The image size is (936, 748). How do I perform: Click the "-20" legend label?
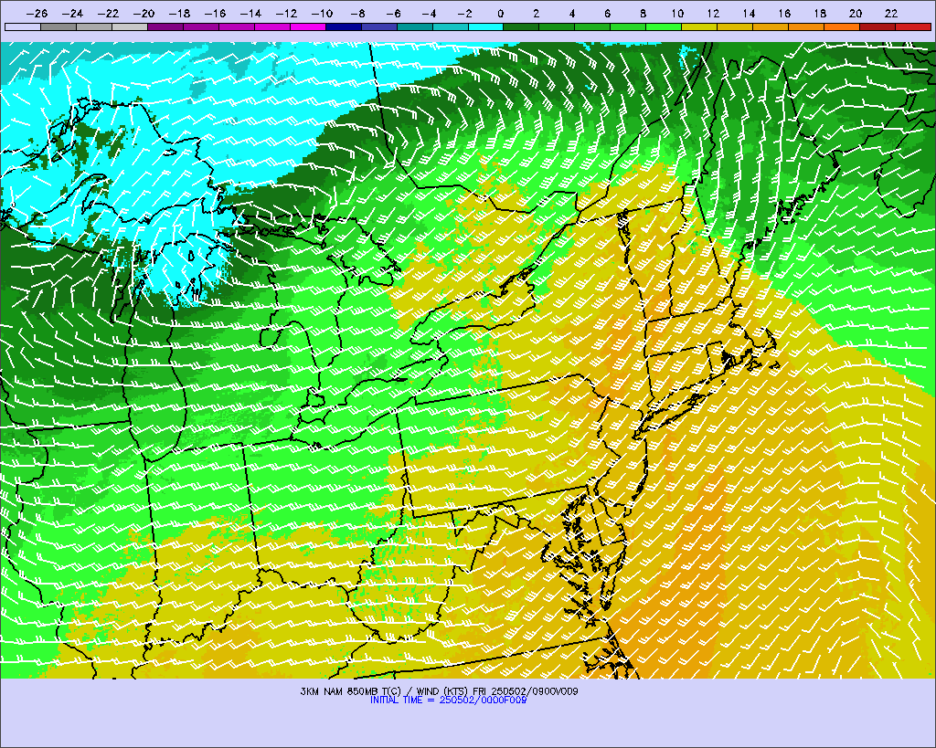[x=144, y=14]
